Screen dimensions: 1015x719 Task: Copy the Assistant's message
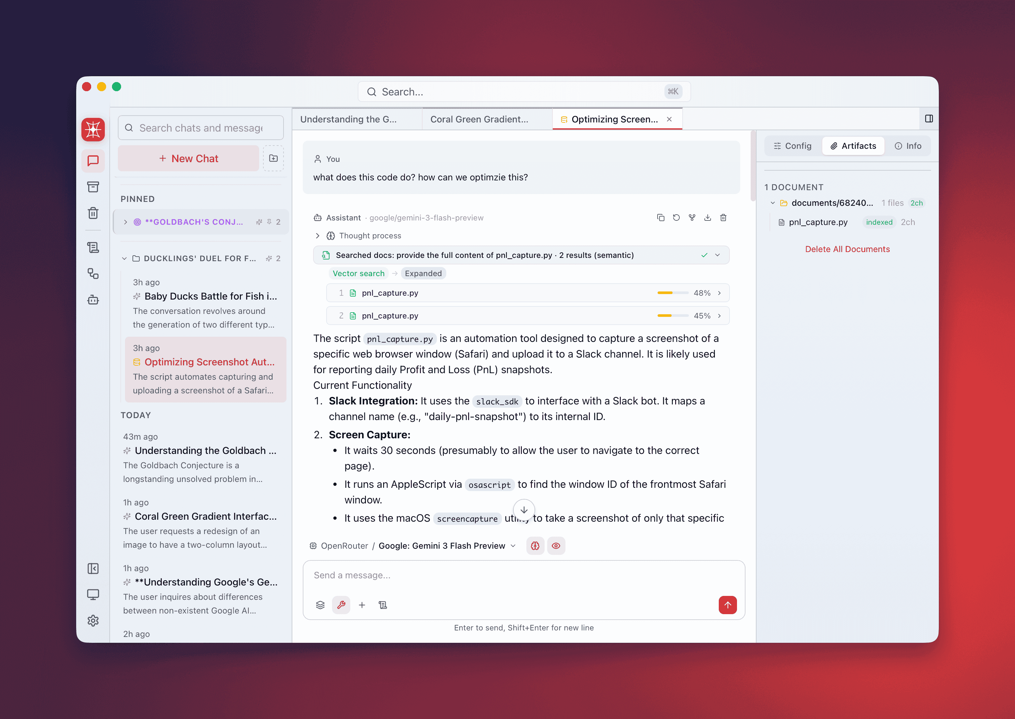[660, 218]
